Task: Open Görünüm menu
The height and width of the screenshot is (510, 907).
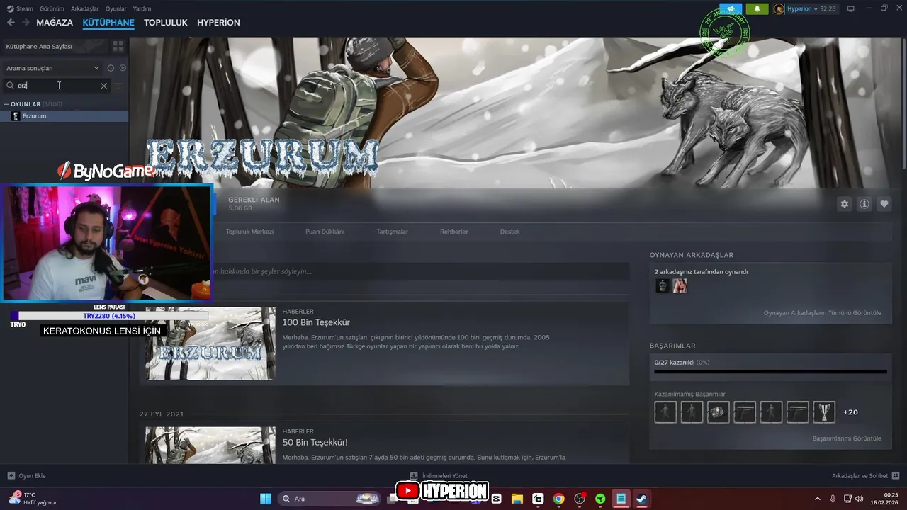Action: coord(52,8)
